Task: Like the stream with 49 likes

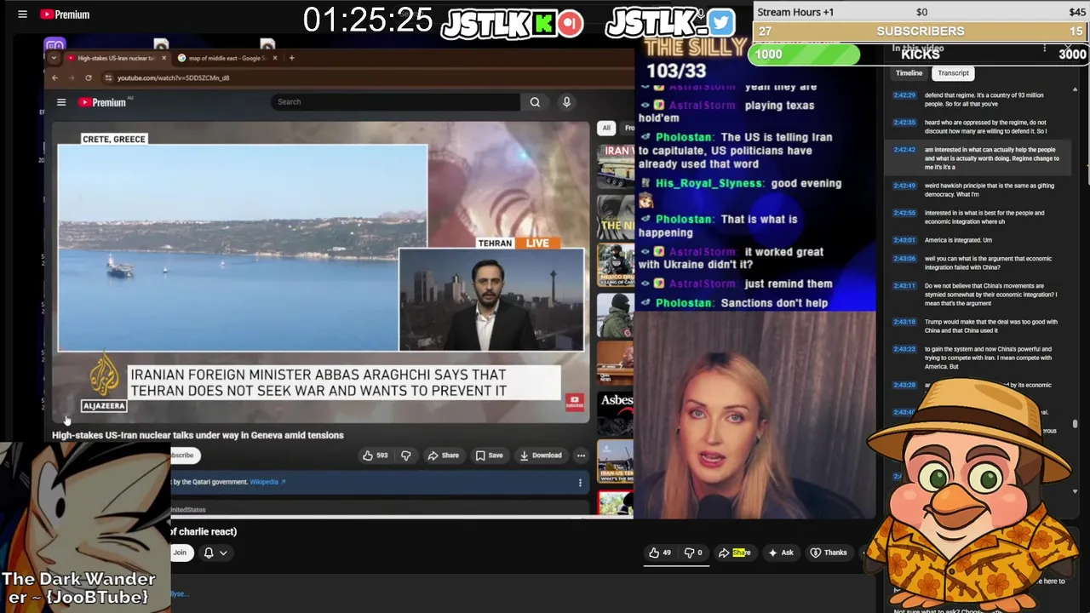Action: click(x=659, y=553)
